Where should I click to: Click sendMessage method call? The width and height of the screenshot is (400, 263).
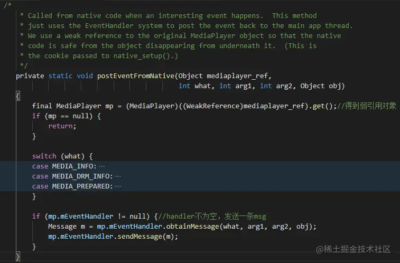pos(140,237)
